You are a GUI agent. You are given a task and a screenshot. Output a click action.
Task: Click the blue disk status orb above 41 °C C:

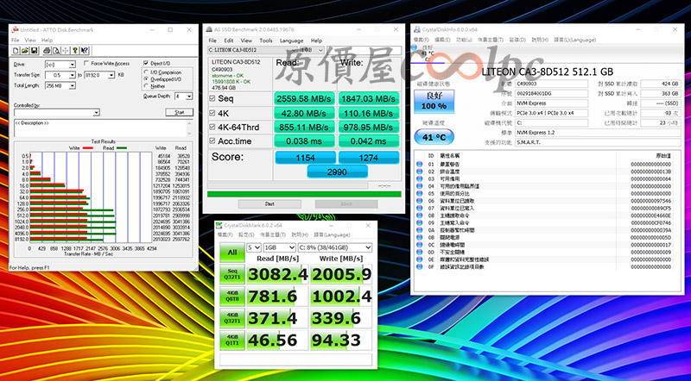tap(415, 47)
